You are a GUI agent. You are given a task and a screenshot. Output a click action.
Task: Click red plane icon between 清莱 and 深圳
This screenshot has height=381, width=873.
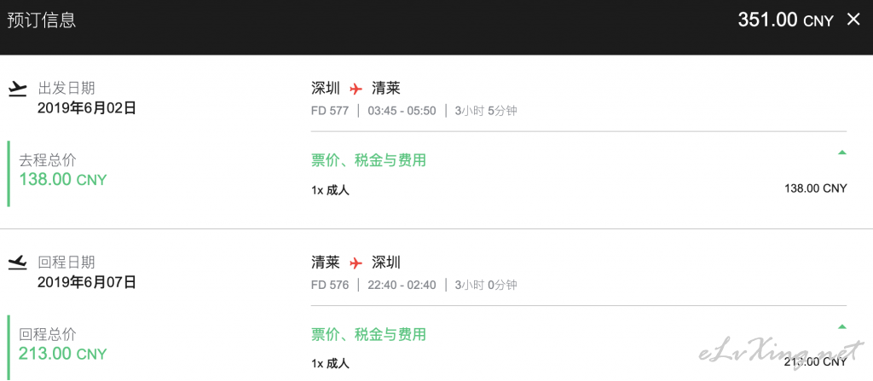pos(356,263)
